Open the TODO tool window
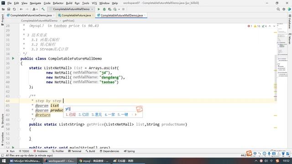Viewport: 292px width, 164px height. [x=24, y=151]
